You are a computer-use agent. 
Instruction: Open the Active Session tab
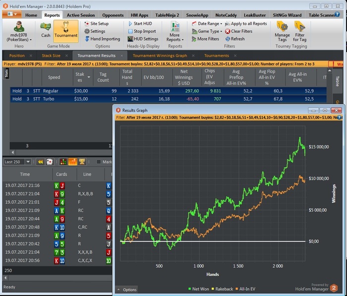point(81,15)
